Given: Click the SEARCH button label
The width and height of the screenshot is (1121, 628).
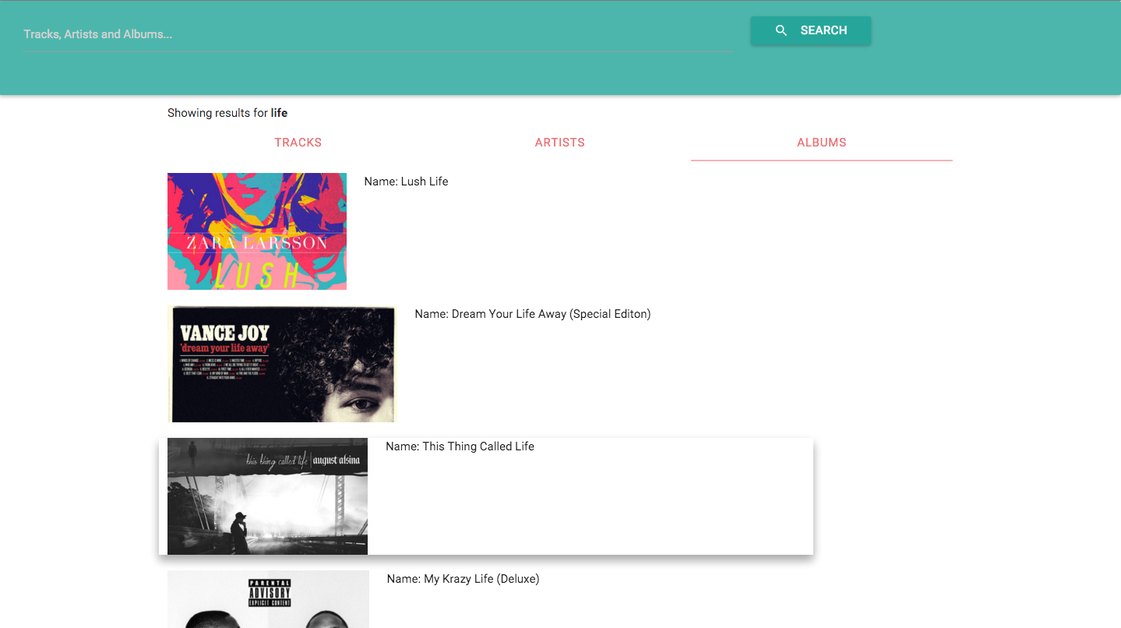Looking at the screenshot, I should click(823, 30).
